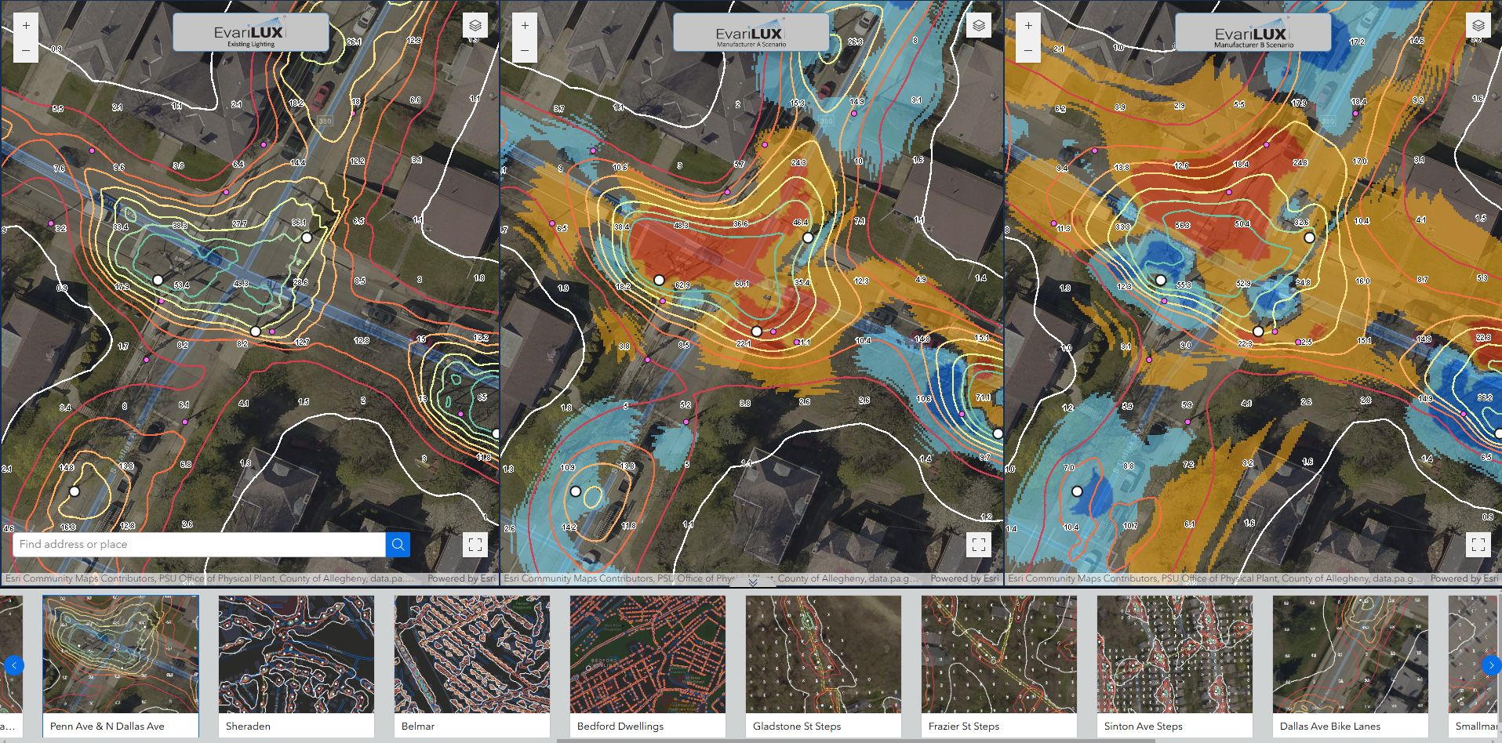Open layers list on Manufacturer A map
The image size is (1502, 743).
click(979, 26)
